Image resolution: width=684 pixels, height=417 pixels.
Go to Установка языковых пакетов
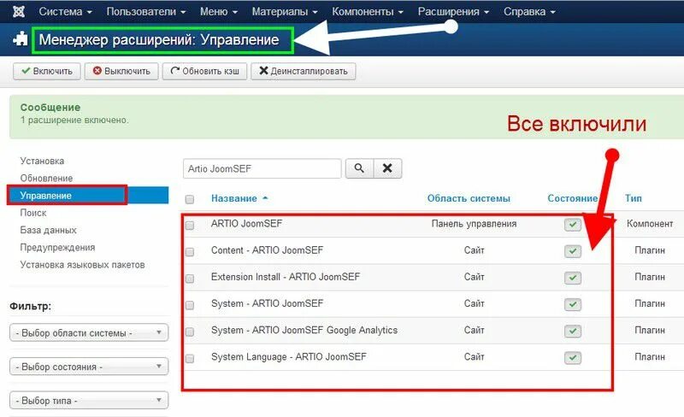click(82, 265)
